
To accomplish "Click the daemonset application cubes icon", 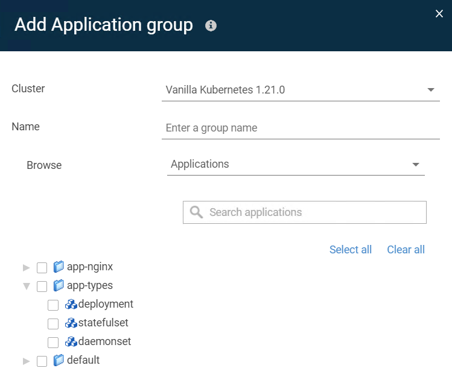I will pos(71,341).
